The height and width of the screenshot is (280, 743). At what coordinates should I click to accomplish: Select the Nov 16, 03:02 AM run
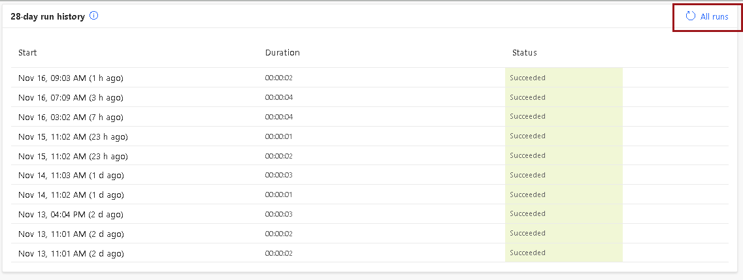(x=71, y=117)
